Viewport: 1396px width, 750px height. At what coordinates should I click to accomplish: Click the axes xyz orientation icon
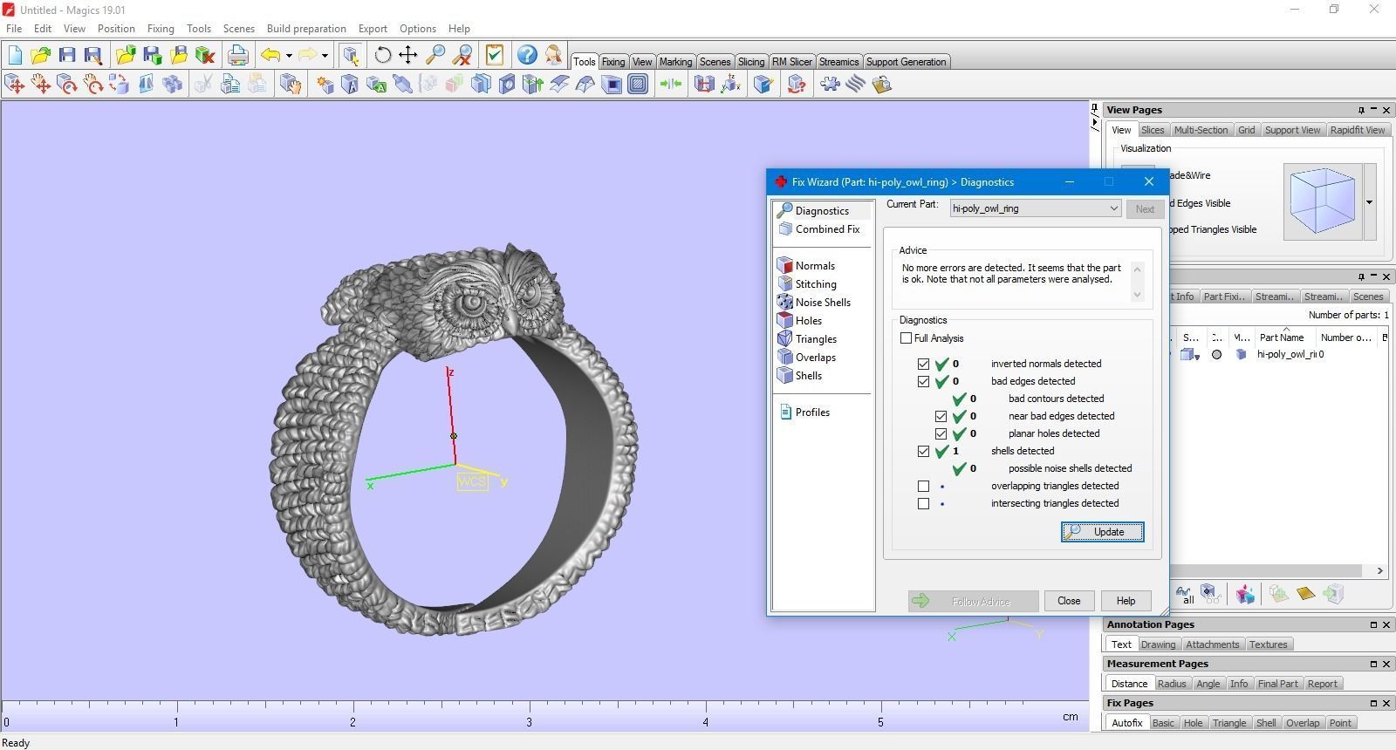pos(730,85)
